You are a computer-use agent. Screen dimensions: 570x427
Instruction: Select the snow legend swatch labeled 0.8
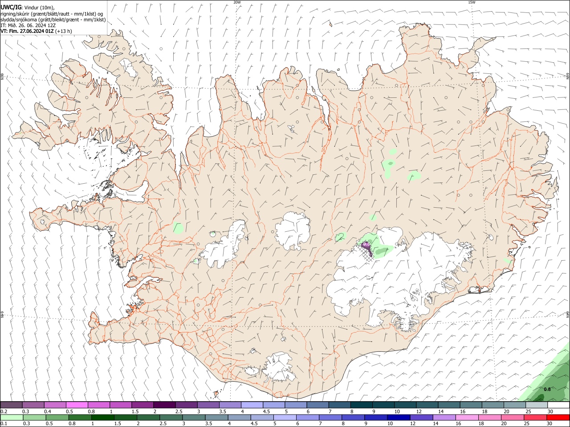pyautogui.click(x=99, y=405)
